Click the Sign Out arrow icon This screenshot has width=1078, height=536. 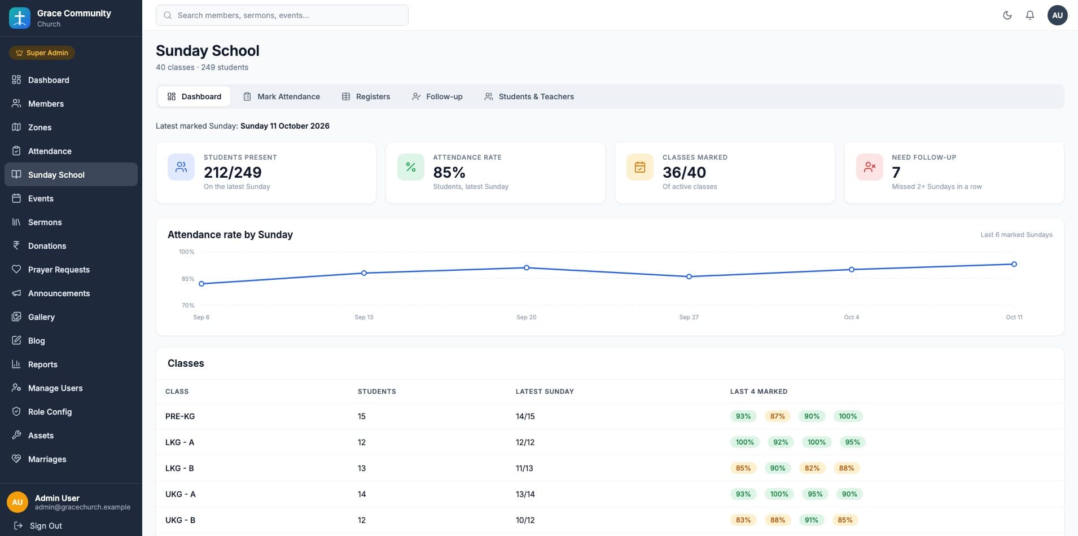click(x=18, y=525)
